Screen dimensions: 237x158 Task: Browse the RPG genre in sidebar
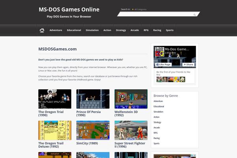coord(156,133)
